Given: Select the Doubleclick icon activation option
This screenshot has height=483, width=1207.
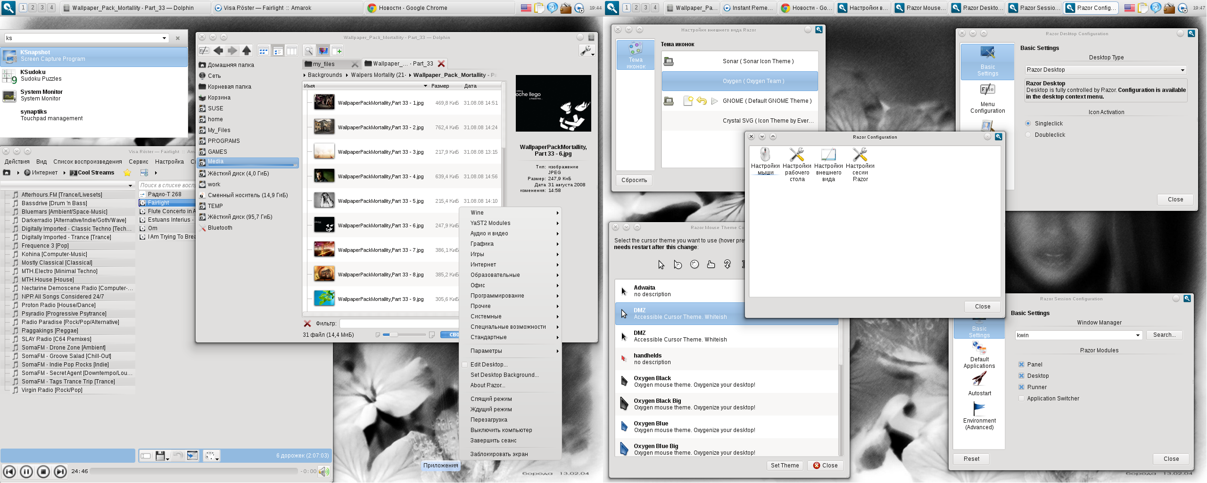Looking at the screenshot, I should click(1028, 135).
